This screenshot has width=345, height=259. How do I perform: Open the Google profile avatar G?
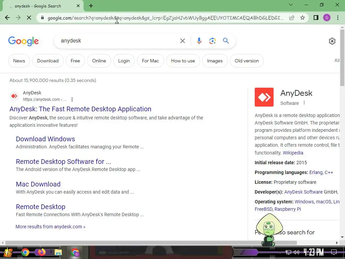coord(327,18)
